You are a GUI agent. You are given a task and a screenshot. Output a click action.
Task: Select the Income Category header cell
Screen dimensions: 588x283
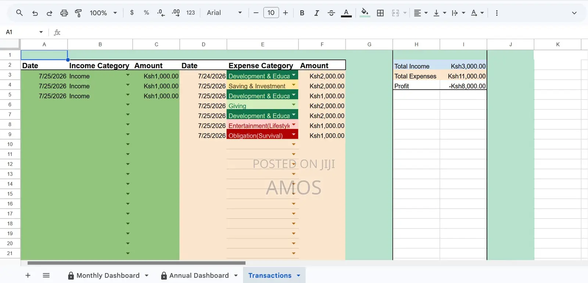coord(100,65)
